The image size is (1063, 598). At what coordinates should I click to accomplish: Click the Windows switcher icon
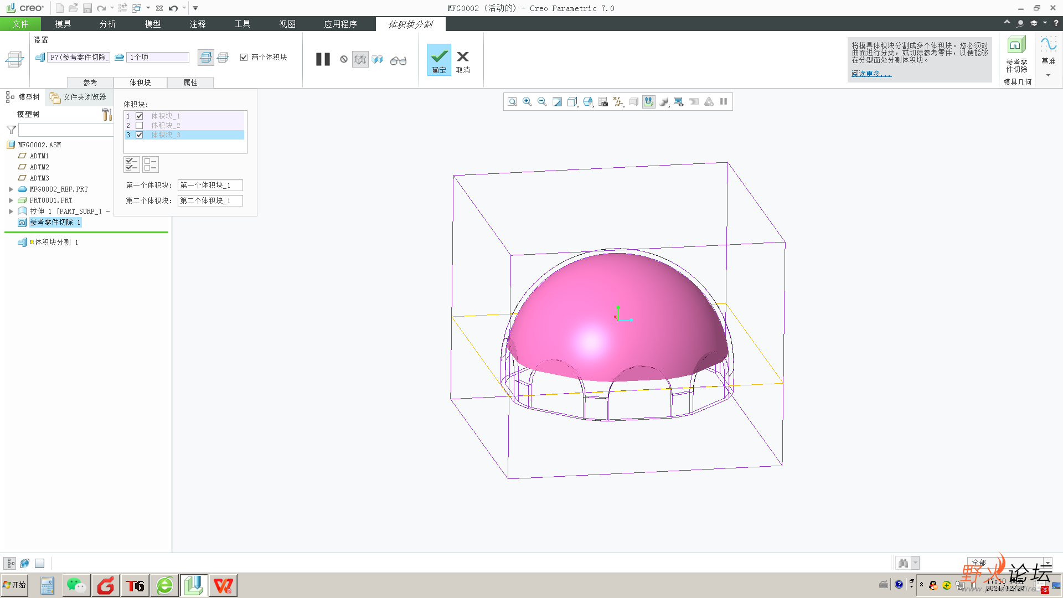point(137,8)
